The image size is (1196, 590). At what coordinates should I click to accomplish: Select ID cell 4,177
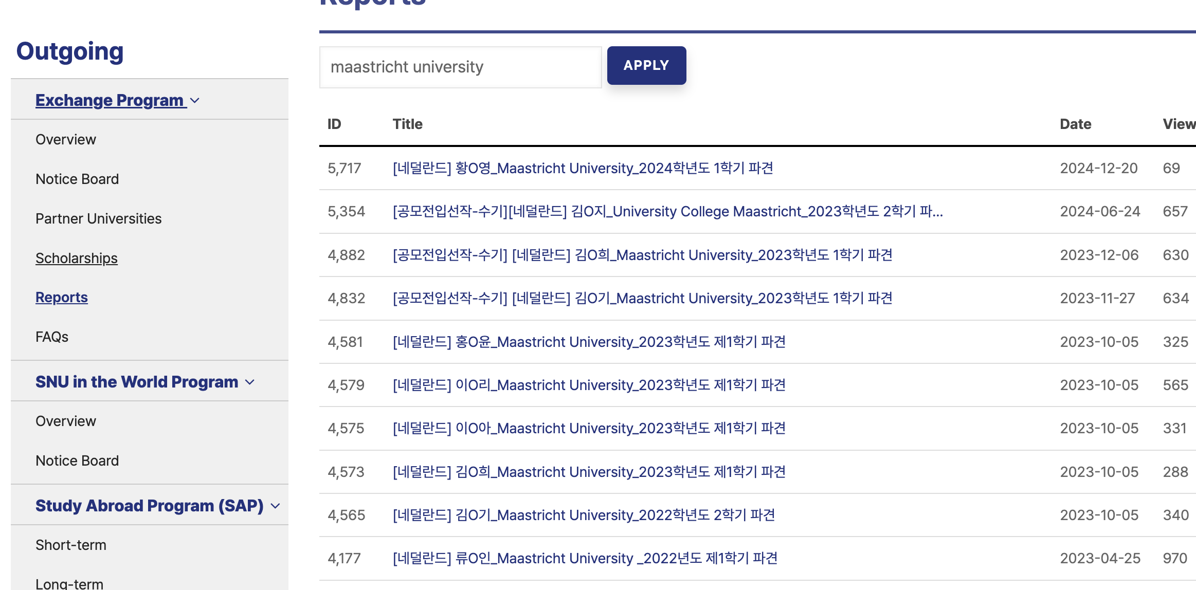(x=345, y=559)
